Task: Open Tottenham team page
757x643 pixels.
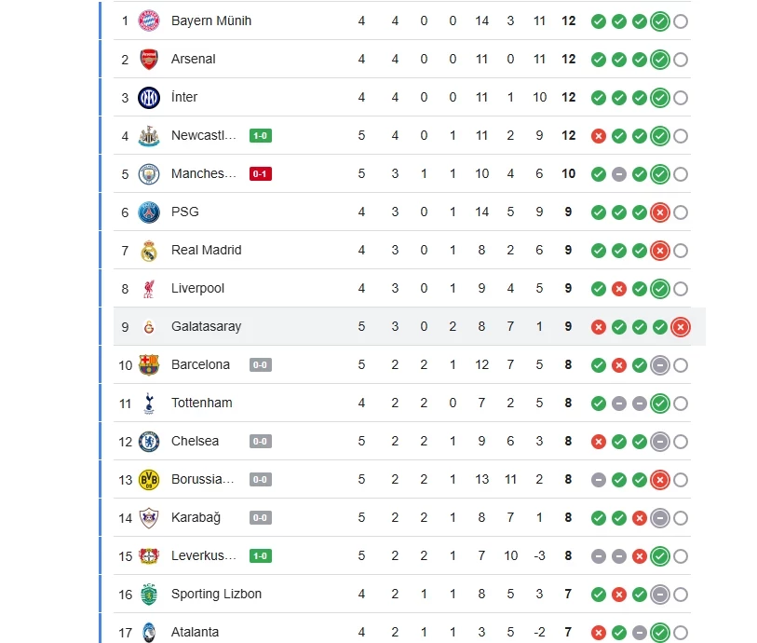Action: [201, 403]
